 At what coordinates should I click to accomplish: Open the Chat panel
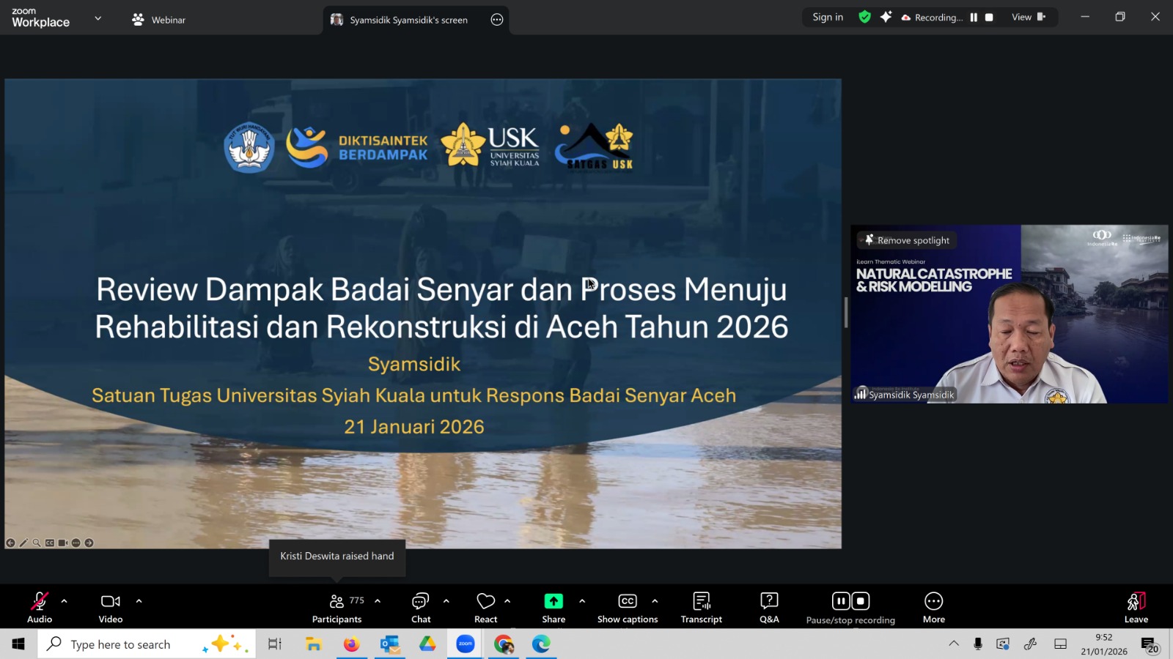421,607
